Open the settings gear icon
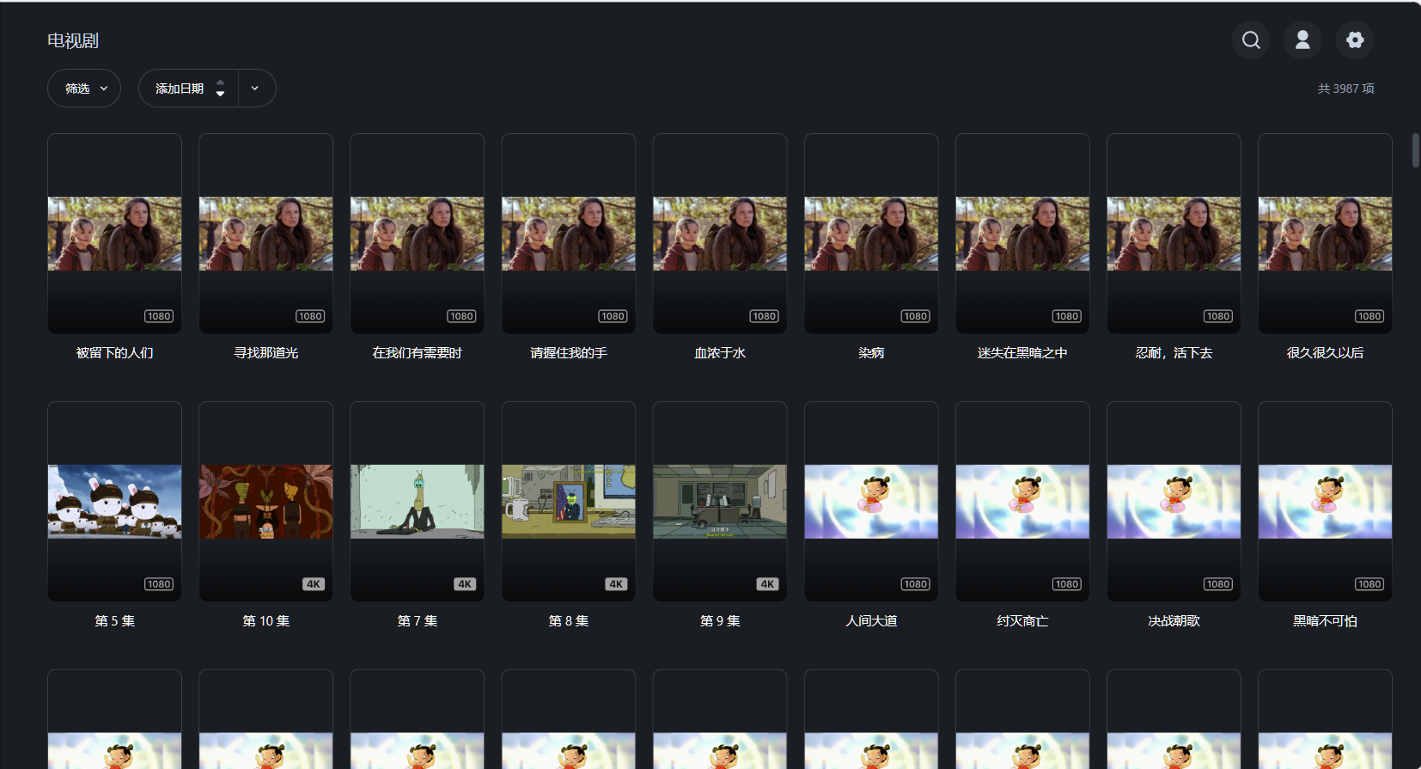The image size is (1421, 769). pos(1355,40)
